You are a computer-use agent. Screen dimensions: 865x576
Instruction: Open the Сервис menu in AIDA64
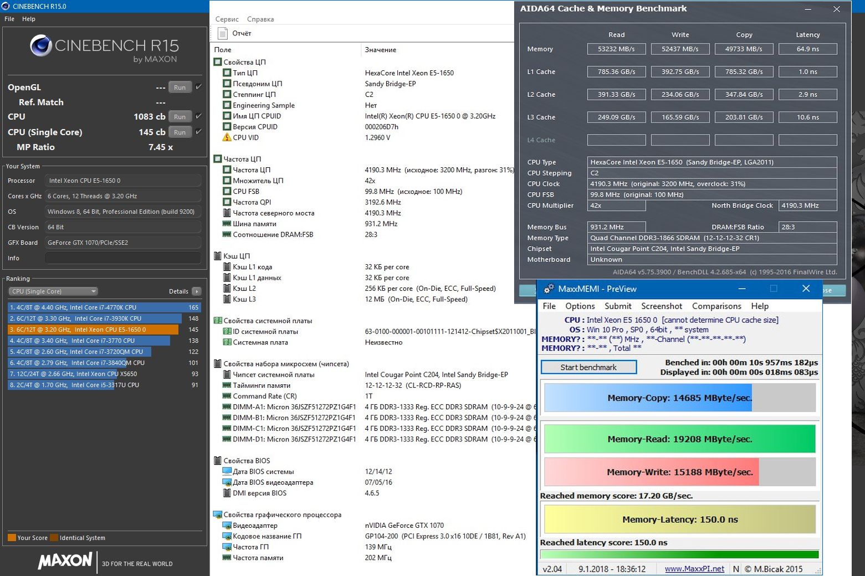[227, 19]
